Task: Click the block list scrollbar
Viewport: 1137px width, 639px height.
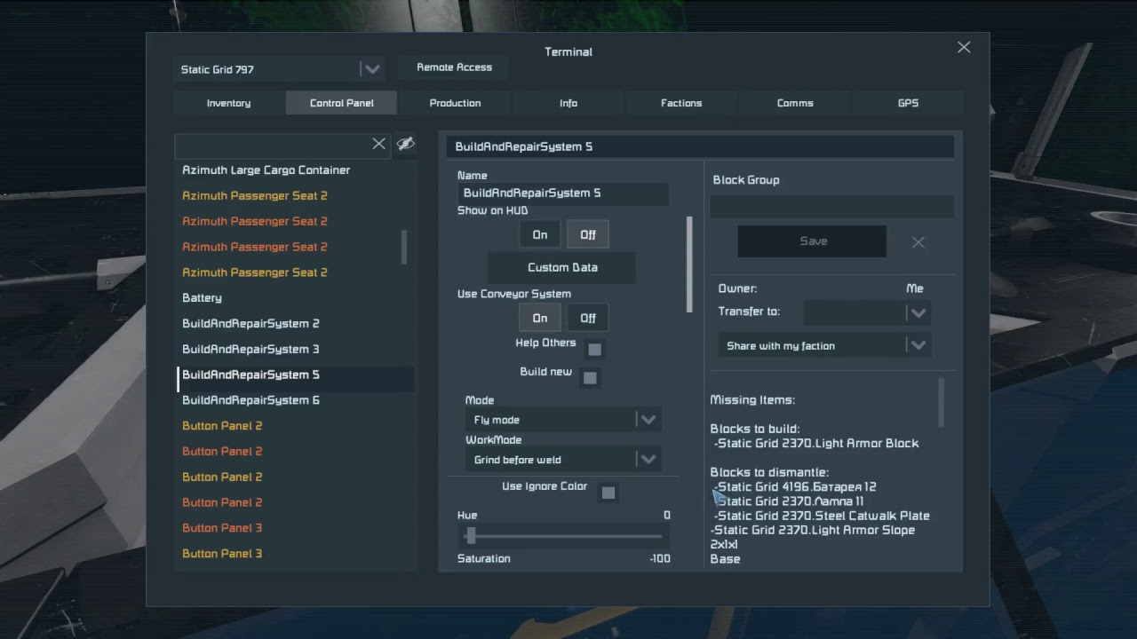Action: (404, 247)
